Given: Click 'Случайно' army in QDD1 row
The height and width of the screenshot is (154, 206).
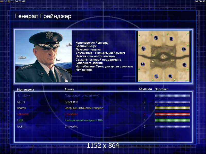Looking at the screenshot, I should click(x=71, y=102).
